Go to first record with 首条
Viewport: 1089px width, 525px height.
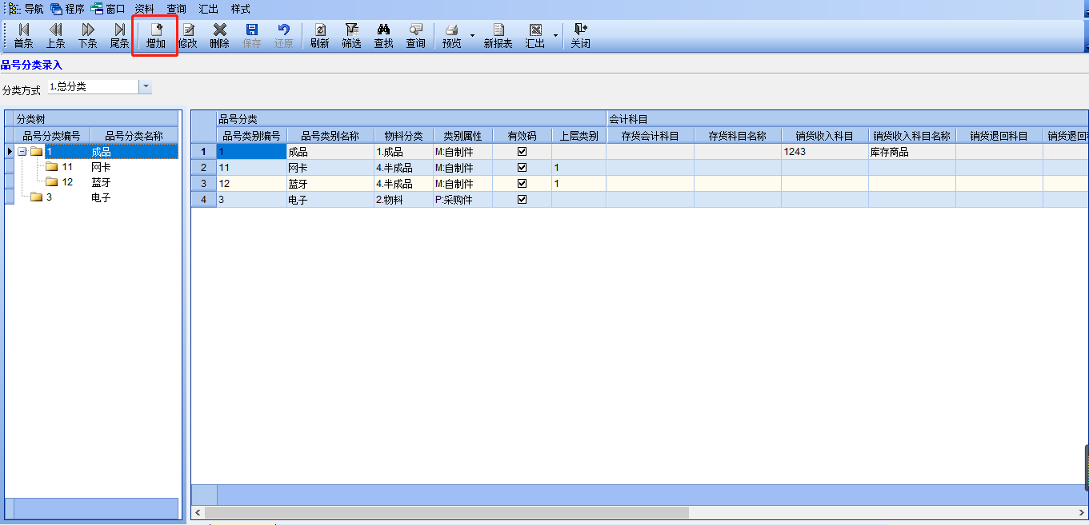point(23,36)
